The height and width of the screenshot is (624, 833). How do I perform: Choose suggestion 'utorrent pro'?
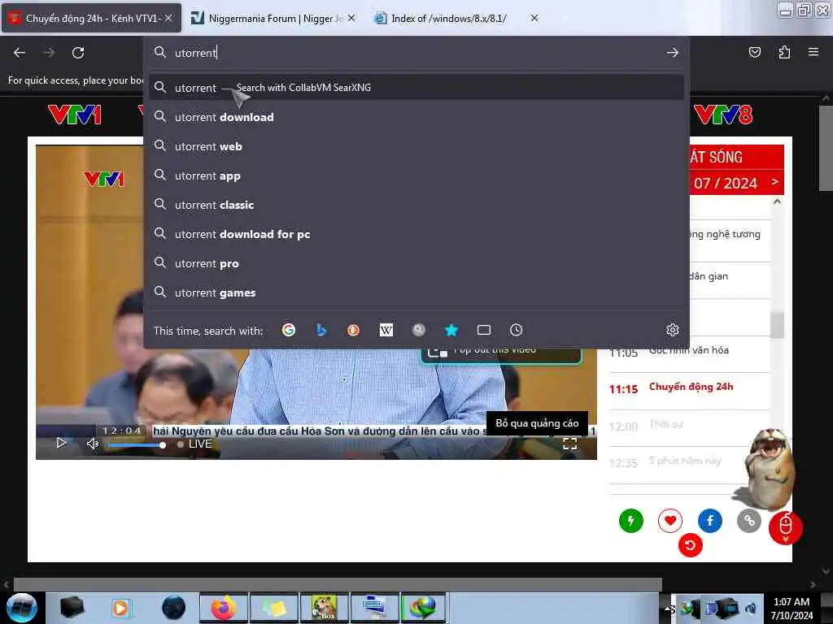tap(416, 263)
